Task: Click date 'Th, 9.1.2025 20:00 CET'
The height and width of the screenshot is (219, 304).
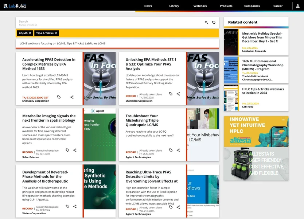Action: (35, 98)
